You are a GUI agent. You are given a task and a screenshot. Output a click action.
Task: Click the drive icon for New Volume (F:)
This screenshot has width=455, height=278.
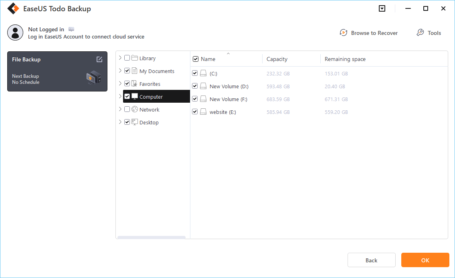[x=203, y=99]
